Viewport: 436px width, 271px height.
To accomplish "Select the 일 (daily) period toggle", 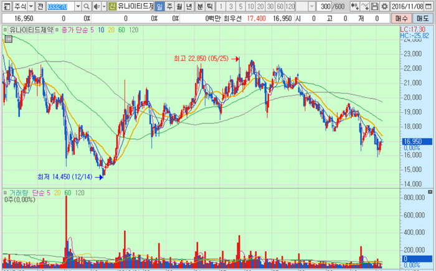I will [x=160, y=6].
